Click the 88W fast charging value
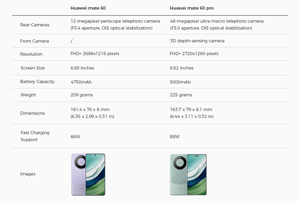 click(175, 137)
